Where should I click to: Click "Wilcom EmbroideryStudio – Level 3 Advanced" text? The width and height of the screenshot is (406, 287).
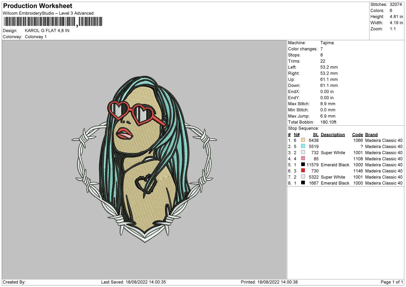coord(48,13)
